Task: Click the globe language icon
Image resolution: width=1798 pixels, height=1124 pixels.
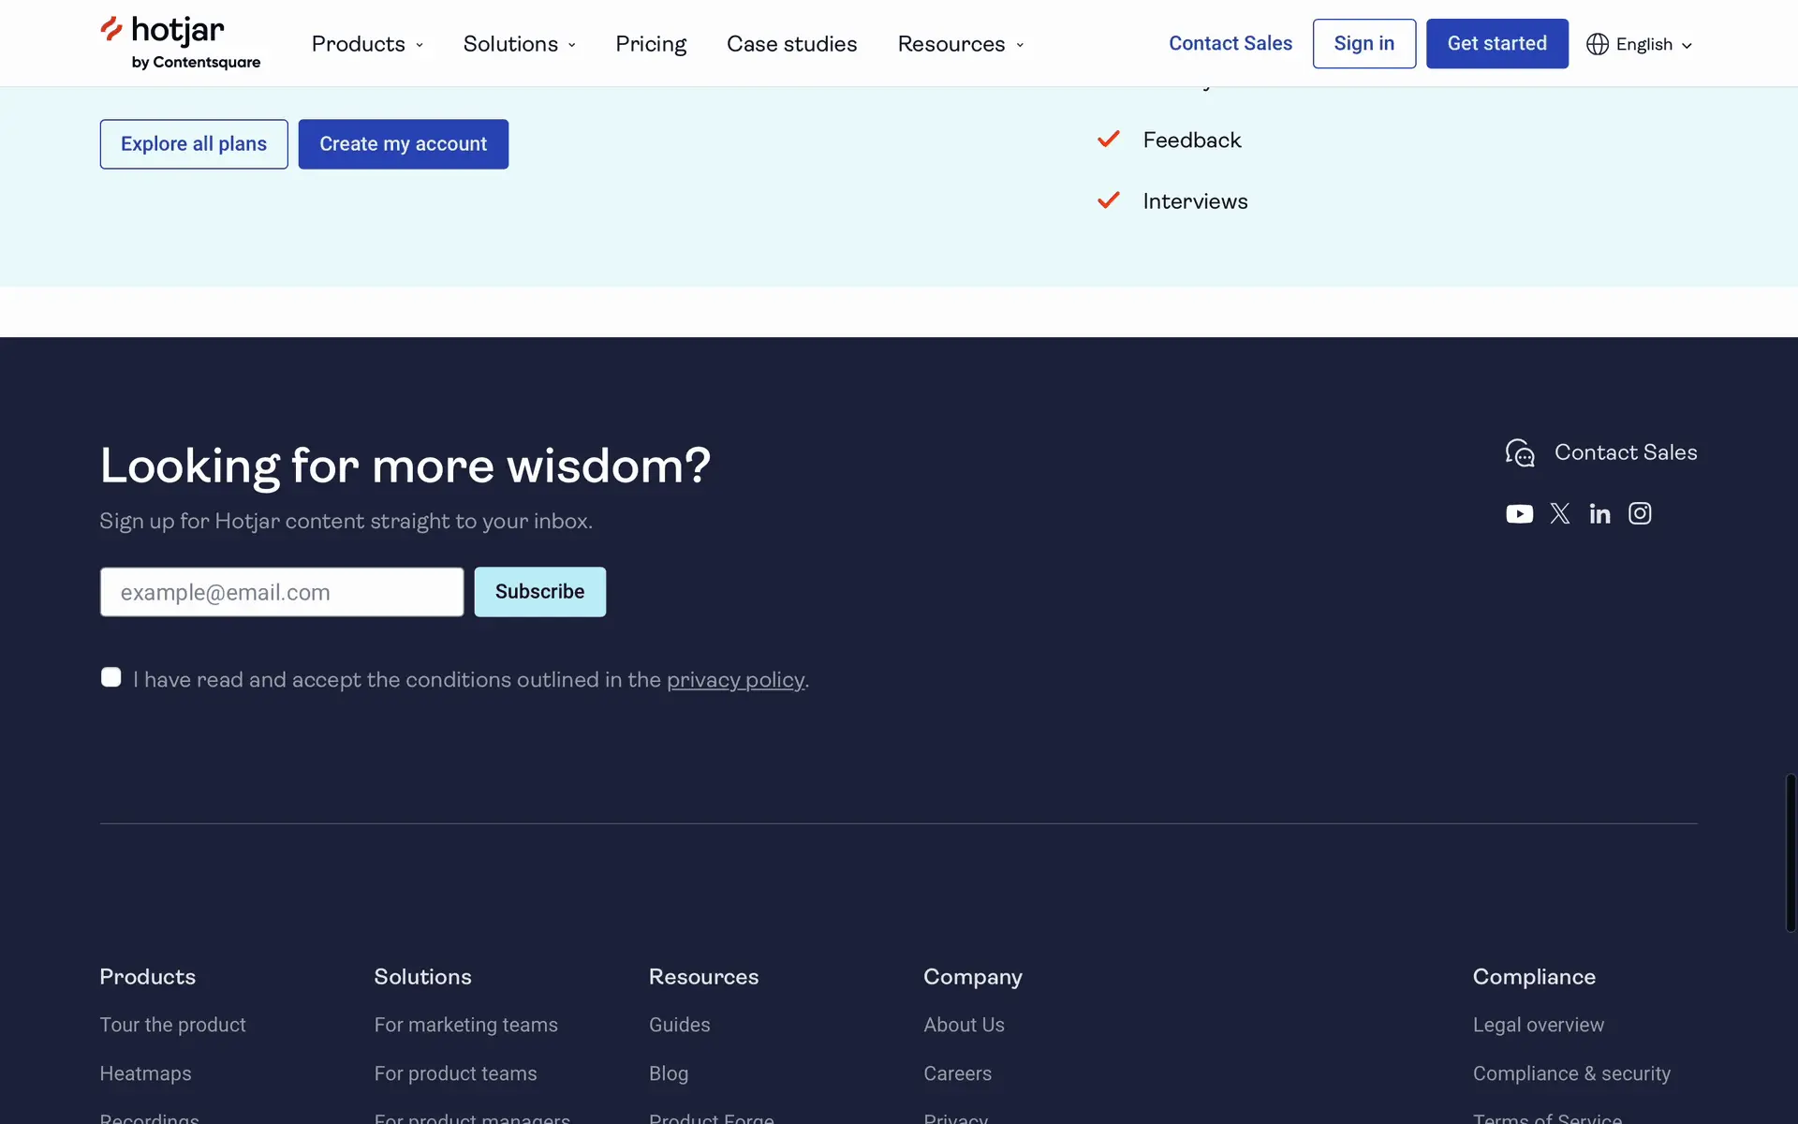Action: coord(1597,44)
